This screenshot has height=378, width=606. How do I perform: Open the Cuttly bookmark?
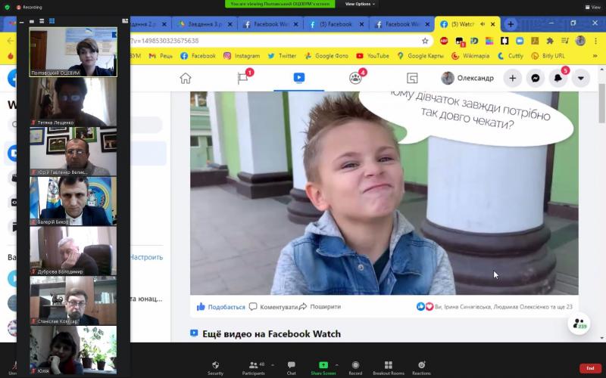pyautogui.click(x=510, y=56)
